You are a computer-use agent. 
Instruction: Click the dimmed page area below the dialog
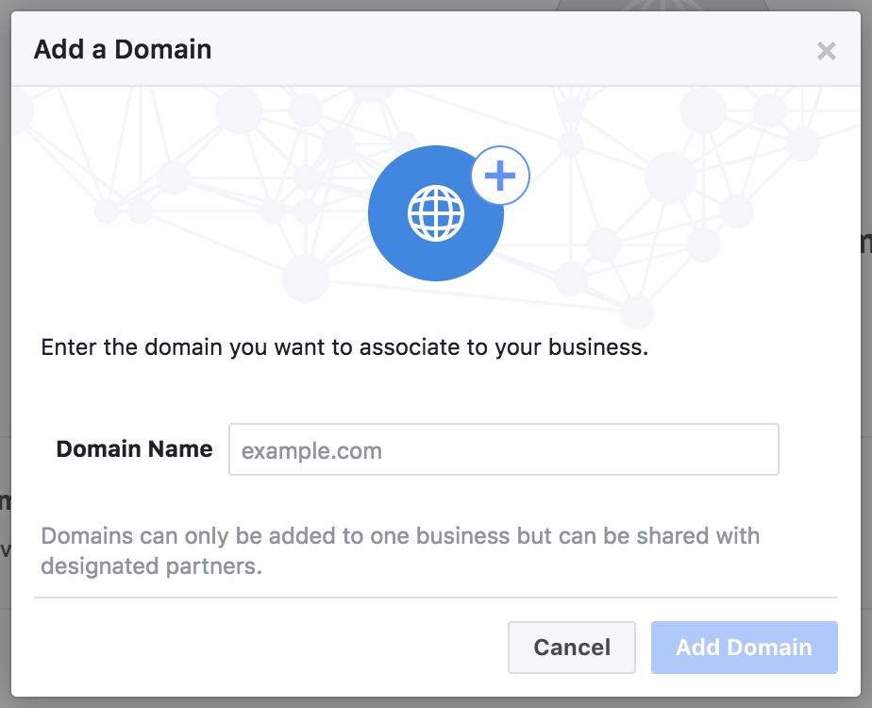435,702
